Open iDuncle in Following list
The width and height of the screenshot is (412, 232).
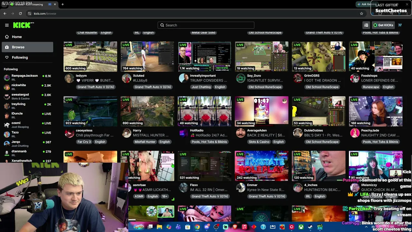[x=27, y=115]
